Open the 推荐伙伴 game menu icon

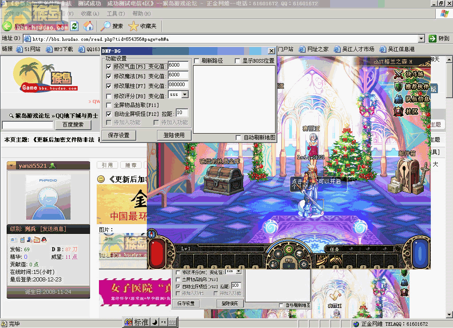click(x=399, y=86)
